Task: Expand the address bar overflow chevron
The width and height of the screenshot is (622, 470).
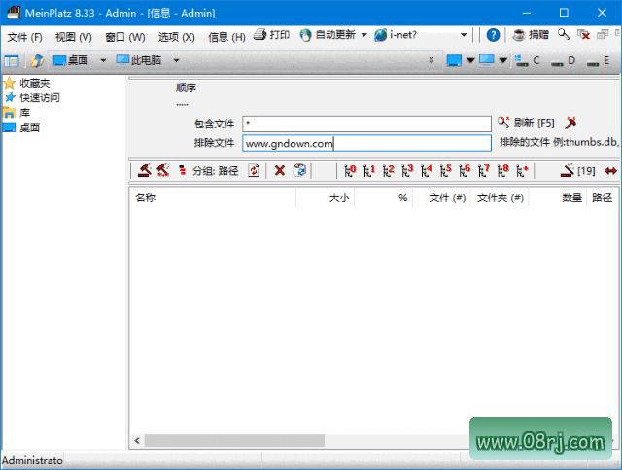Action: (432, 60)
